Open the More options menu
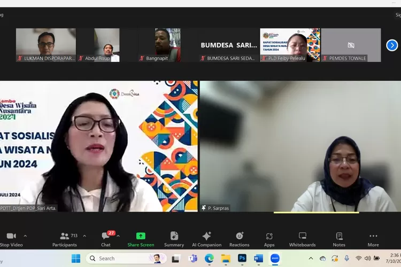The height and width of the screenshot is (267, 401). (x=373, y=239)
